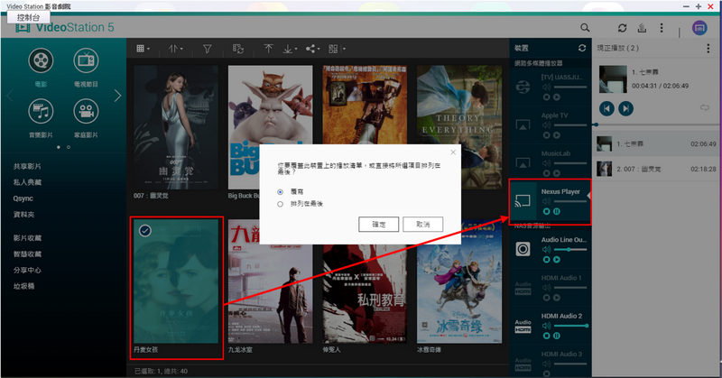Image resolution: width=722 pixels, height=378 pixels.
Task: Stop playback on Audio Line Out
Action: pos(547,260)
